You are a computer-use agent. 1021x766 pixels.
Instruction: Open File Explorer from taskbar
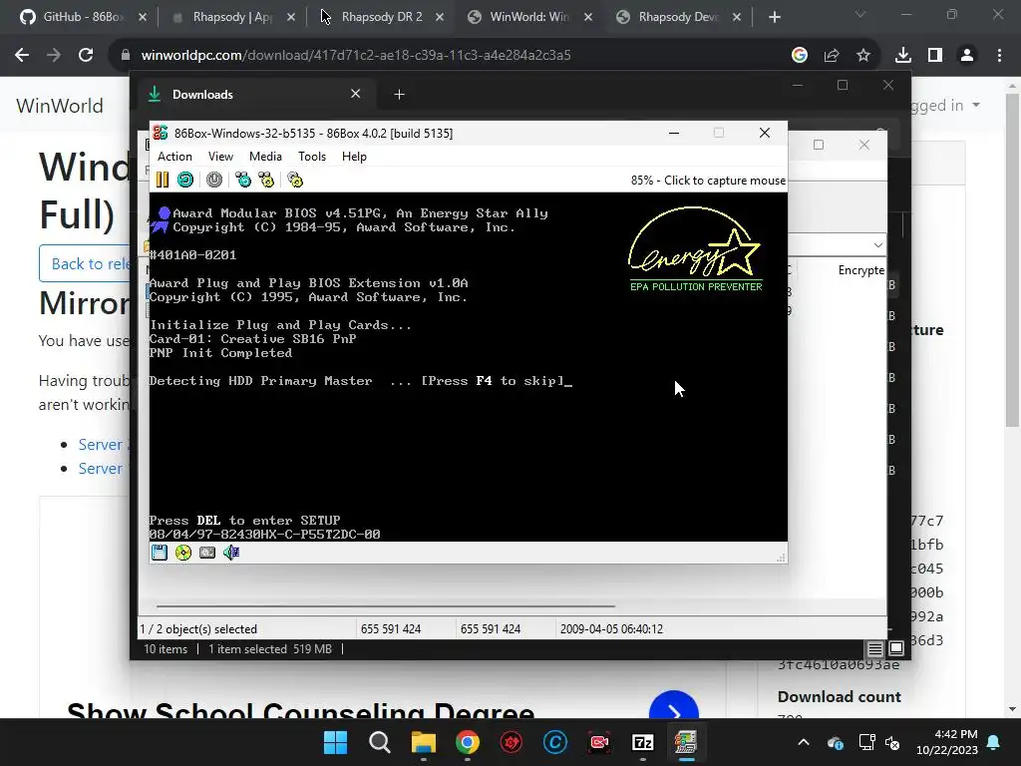(x=423, y=742)
